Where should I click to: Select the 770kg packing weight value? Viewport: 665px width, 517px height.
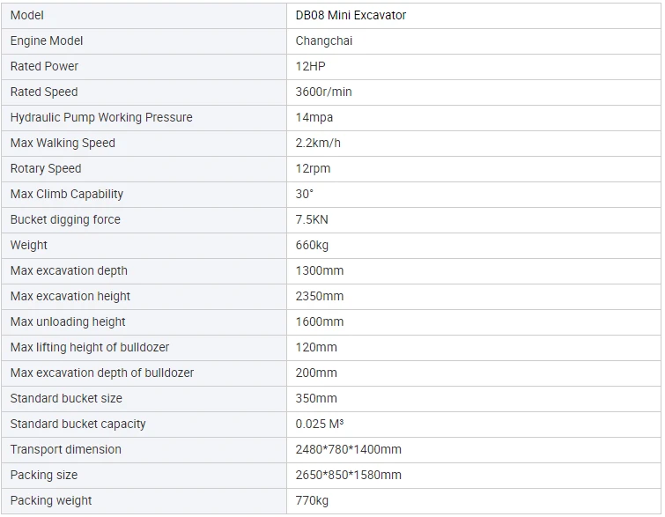coord(312,500)
